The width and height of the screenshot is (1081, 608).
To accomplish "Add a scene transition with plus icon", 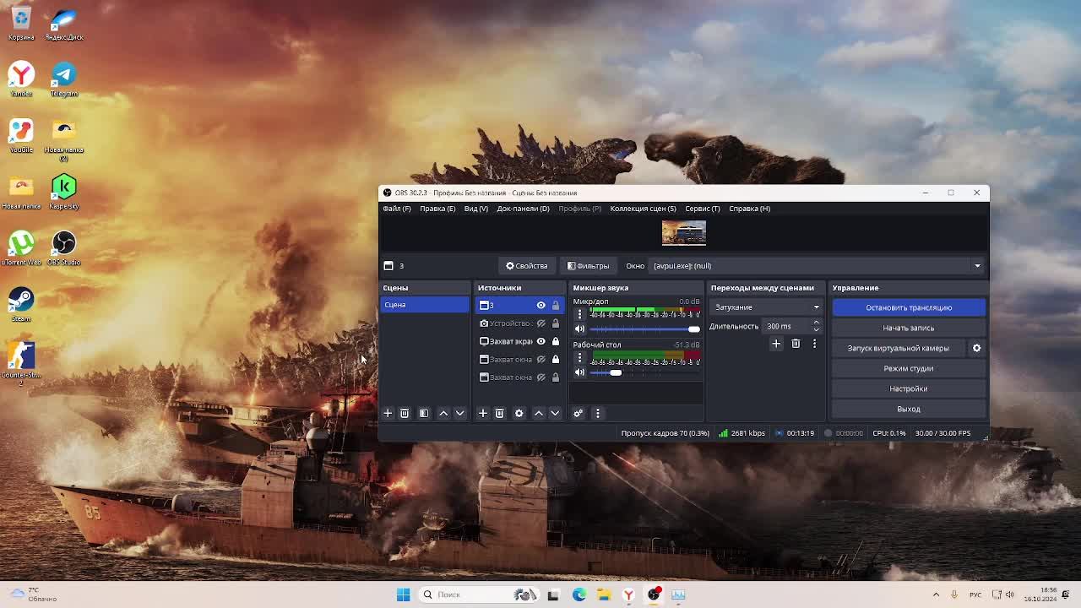I will (776, 344).
